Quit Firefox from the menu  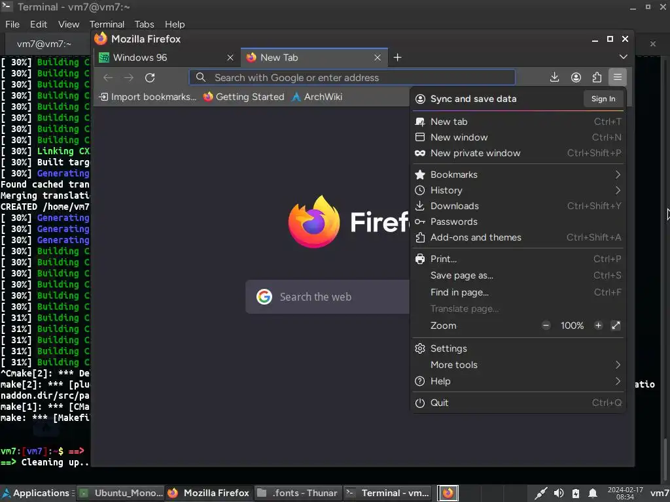pos(518,403)
